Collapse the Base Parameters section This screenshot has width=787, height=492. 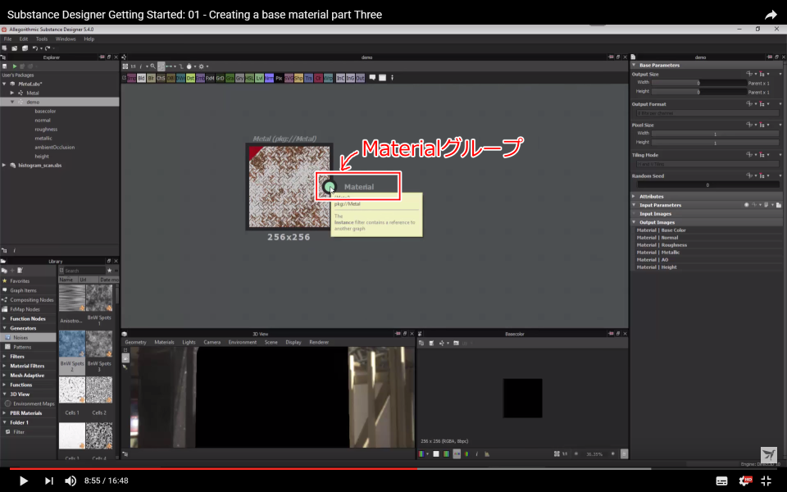pos(634,66)
